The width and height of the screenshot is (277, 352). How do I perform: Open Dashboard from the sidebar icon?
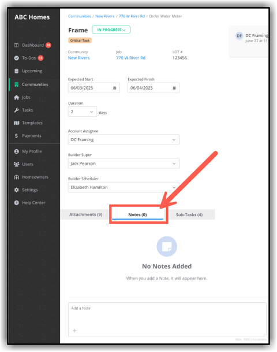tap(16, 45)
